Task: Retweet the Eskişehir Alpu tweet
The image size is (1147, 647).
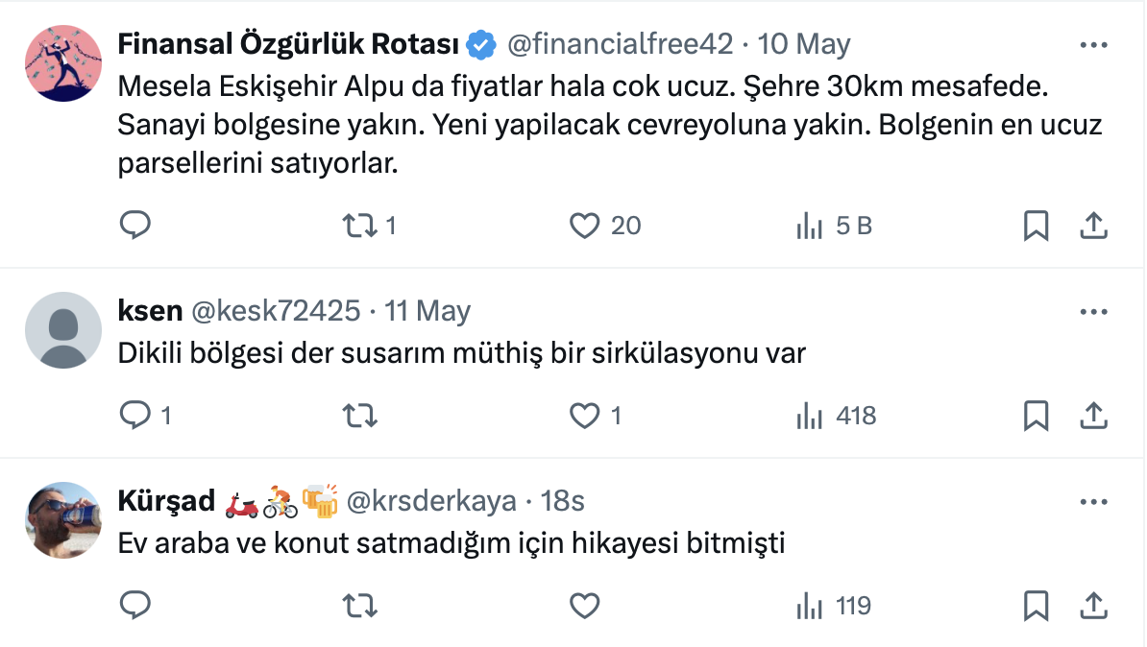Action: coord(360,226)
